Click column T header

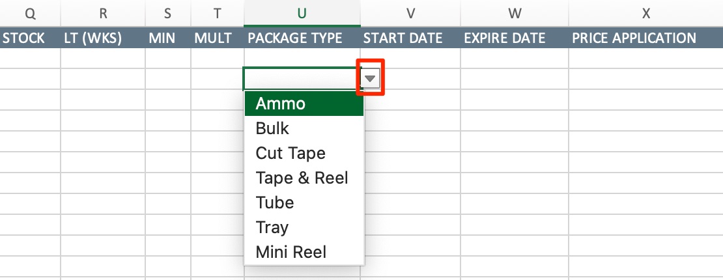(217, 12)
